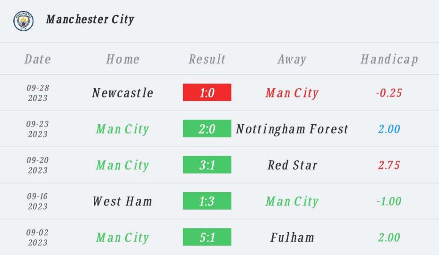Click the -0.25 handicap value

coord(389,93)
